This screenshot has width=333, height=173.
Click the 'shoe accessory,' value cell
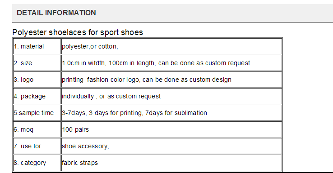tap(171, 146)
